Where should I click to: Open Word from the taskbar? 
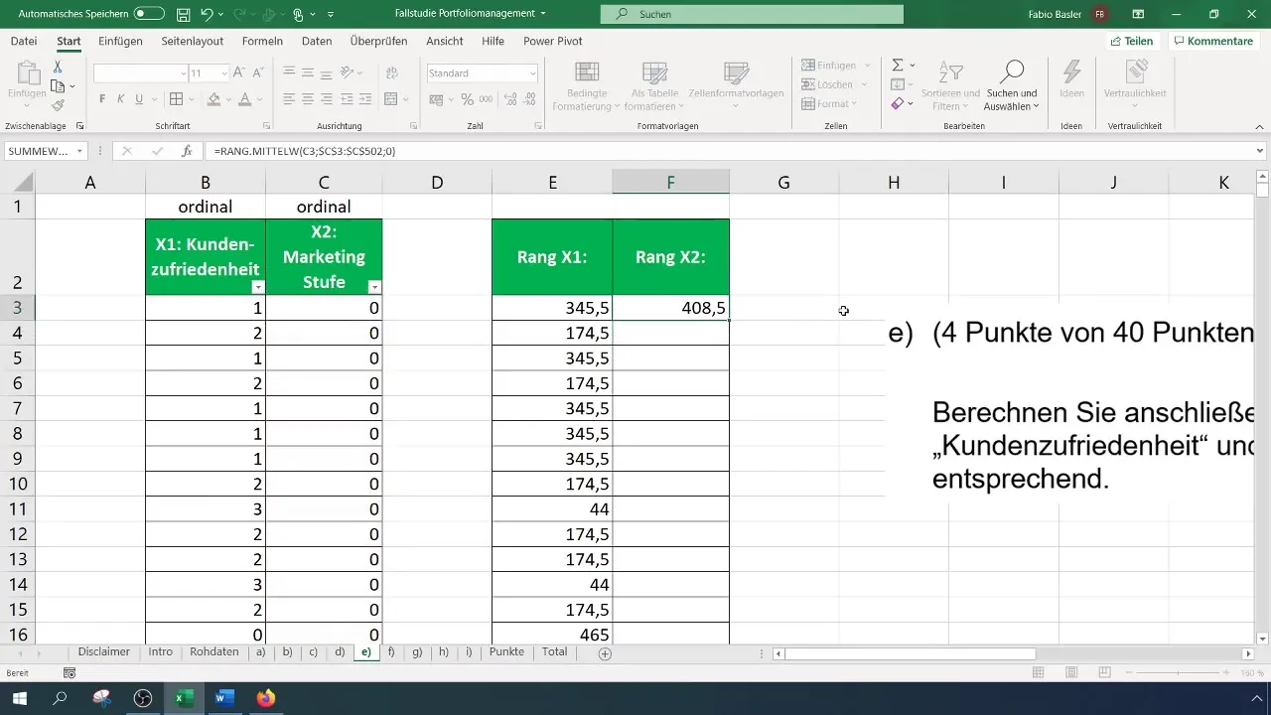click(x=223, y=698)
